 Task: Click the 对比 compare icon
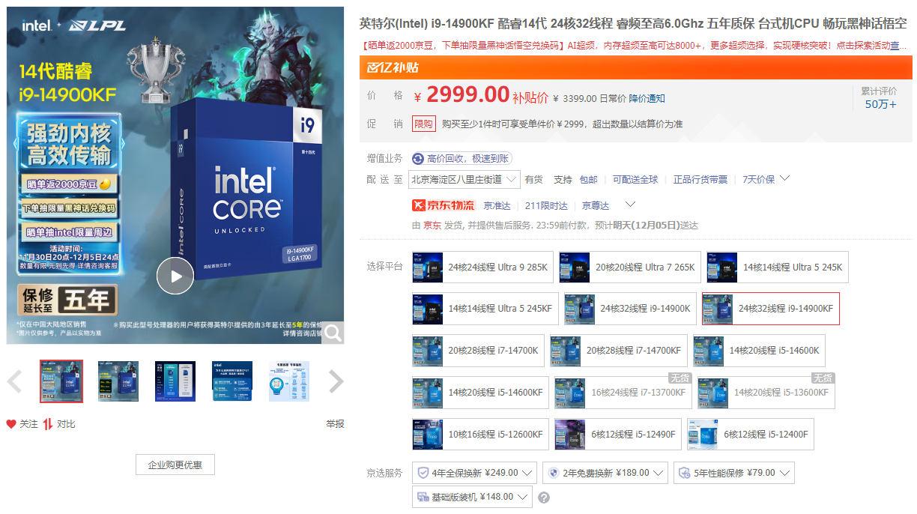[48, 424]
